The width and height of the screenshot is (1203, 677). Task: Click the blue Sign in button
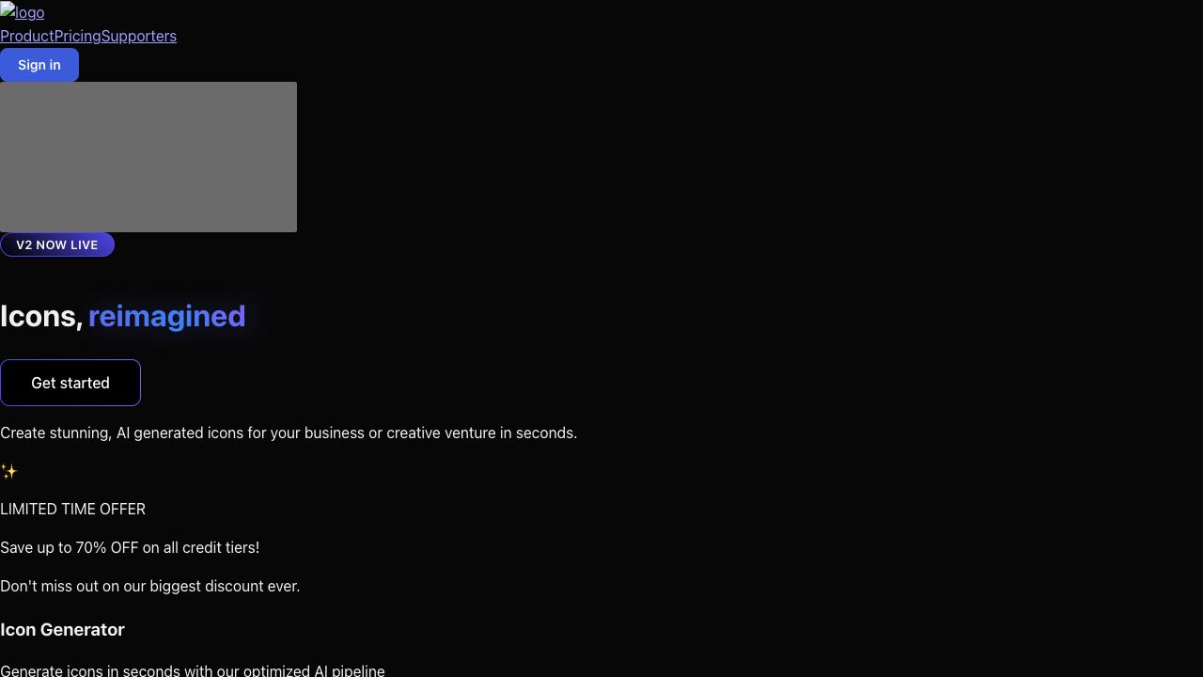(39, 65)
